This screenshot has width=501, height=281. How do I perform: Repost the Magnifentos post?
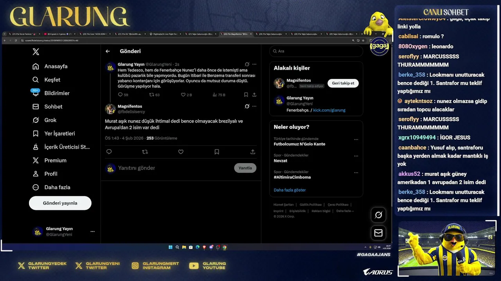pyautogui.click(x=145, y=152)
